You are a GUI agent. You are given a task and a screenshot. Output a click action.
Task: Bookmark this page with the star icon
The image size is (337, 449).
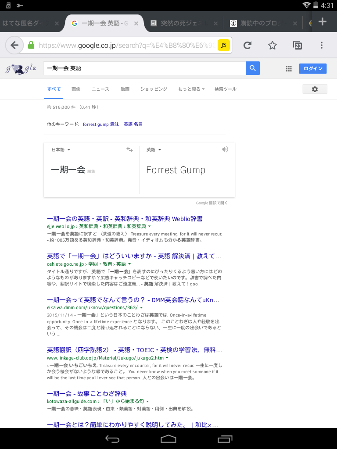pyautogui.click(x=272, y=45)
